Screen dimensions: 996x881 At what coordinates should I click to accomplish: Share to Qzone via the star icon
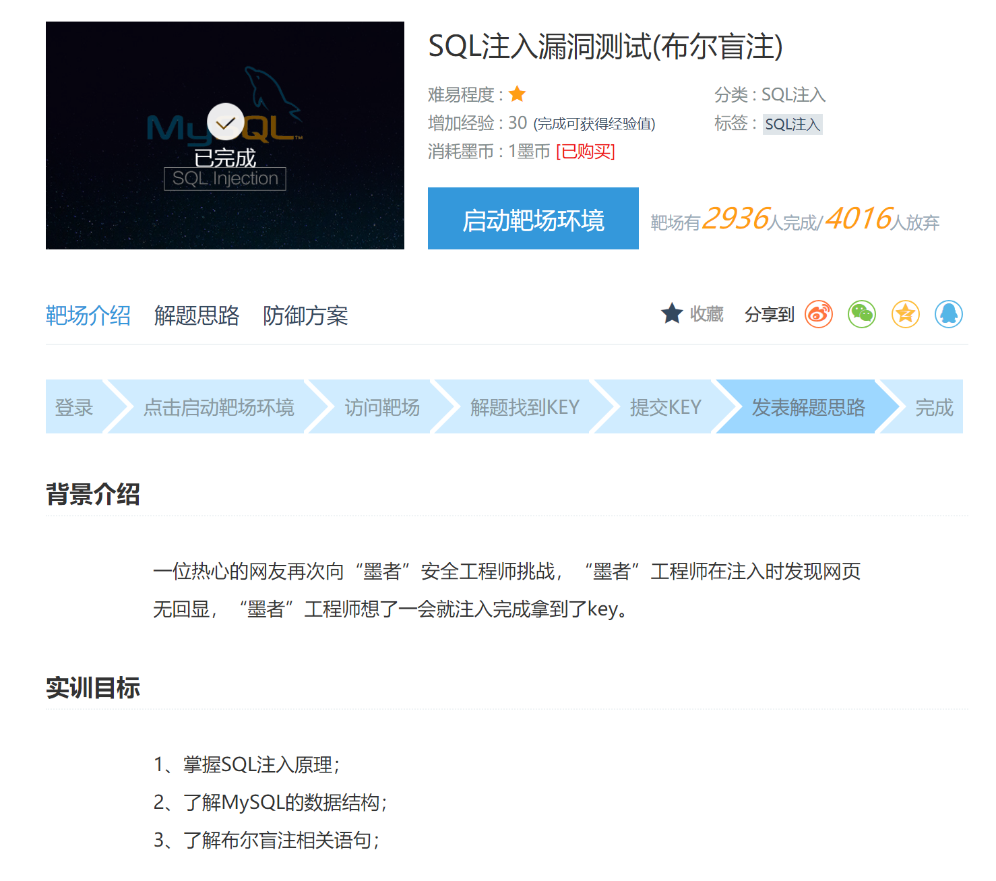[905, 313]
